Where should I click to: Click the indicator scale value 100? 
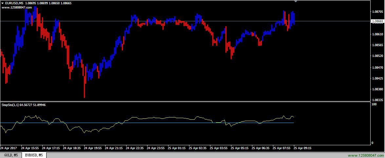tap(375, 104)
